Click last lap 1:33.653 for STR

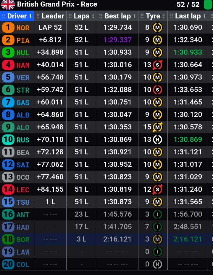[x=188, y=90]
